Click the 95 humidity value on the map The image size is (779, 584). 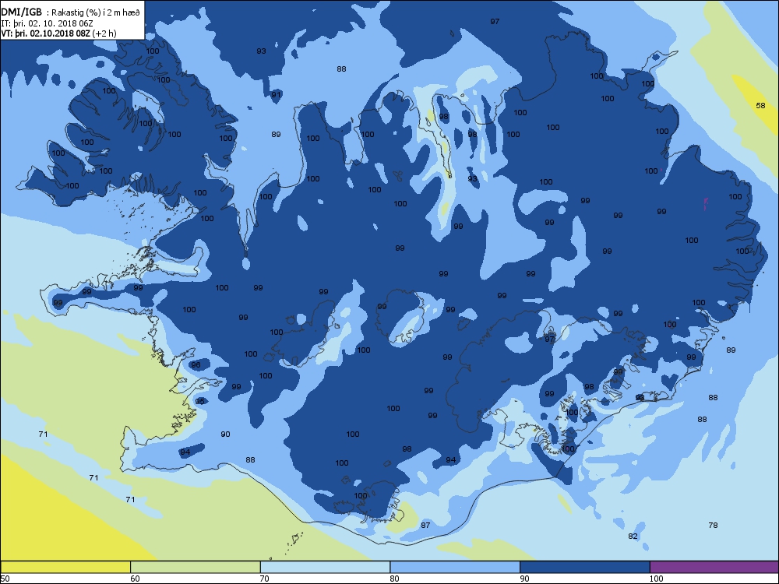click(x=199, y=401)
